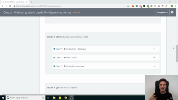Open the course settings gear icon
This screenshot has width=178, height=100.
click(x=172, y=12)
